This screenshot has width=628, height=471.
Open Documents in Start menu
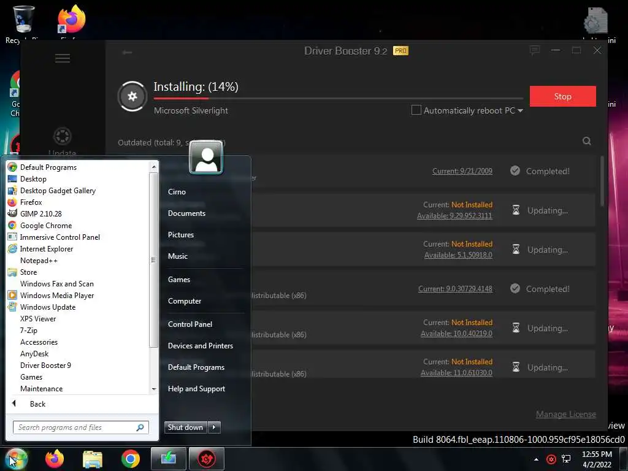pyautogui.click(x=186, y=213)
